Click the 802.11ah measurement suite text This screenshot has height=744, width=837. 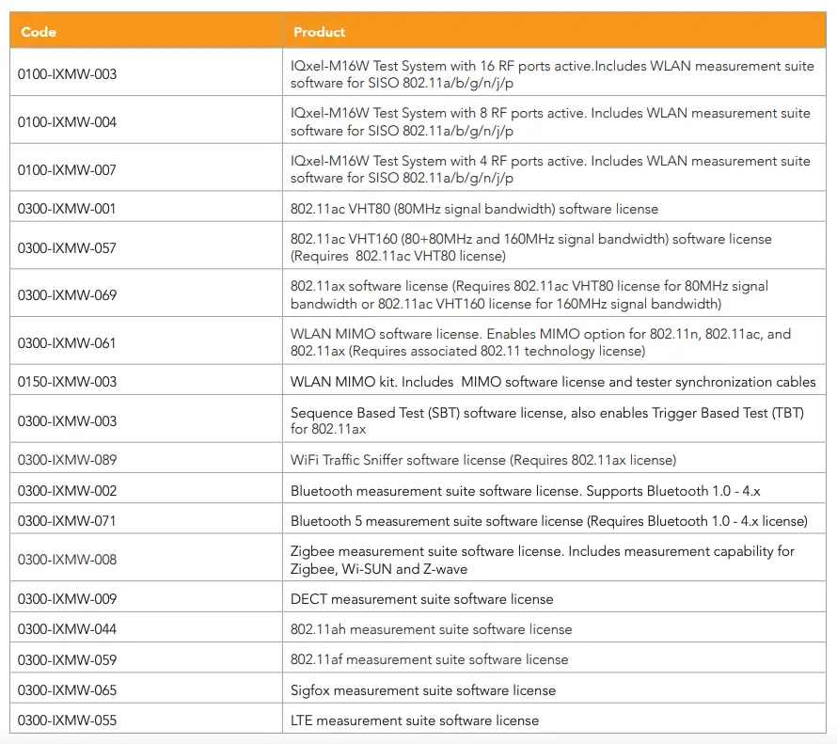(432, 629)
